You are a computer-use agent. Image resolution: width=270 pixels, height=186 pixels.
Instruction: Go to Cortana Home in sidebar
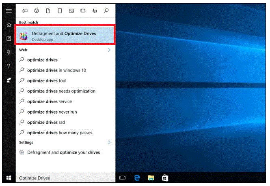point(9,25)
